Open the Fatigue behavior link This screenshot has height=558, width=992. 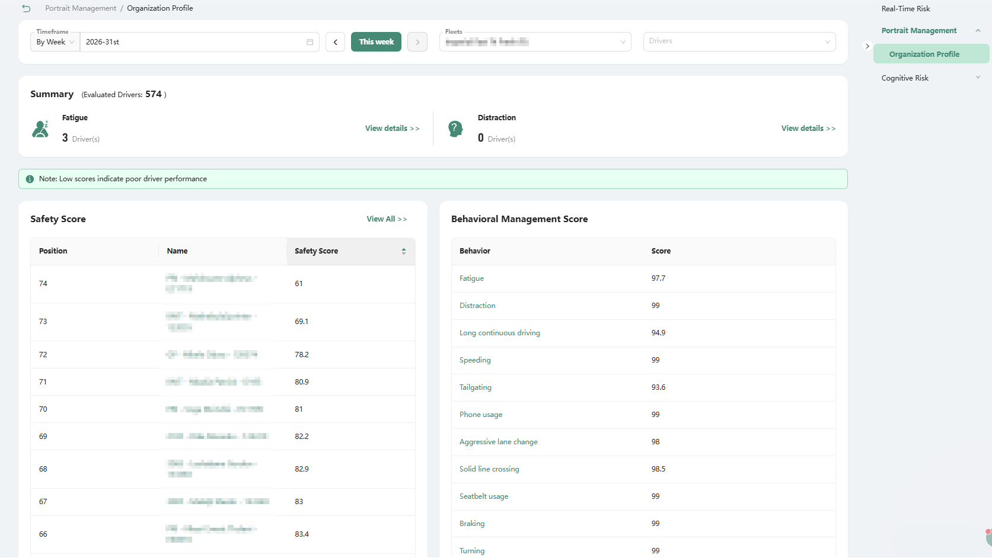coord(471,278)
